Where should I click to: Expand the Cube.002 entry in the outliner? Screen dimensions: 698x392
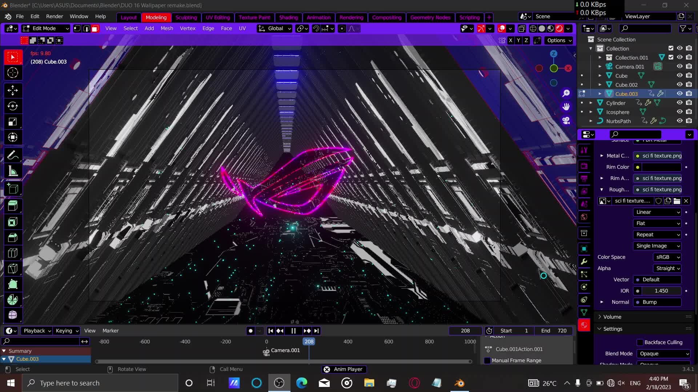click(600, 85)
